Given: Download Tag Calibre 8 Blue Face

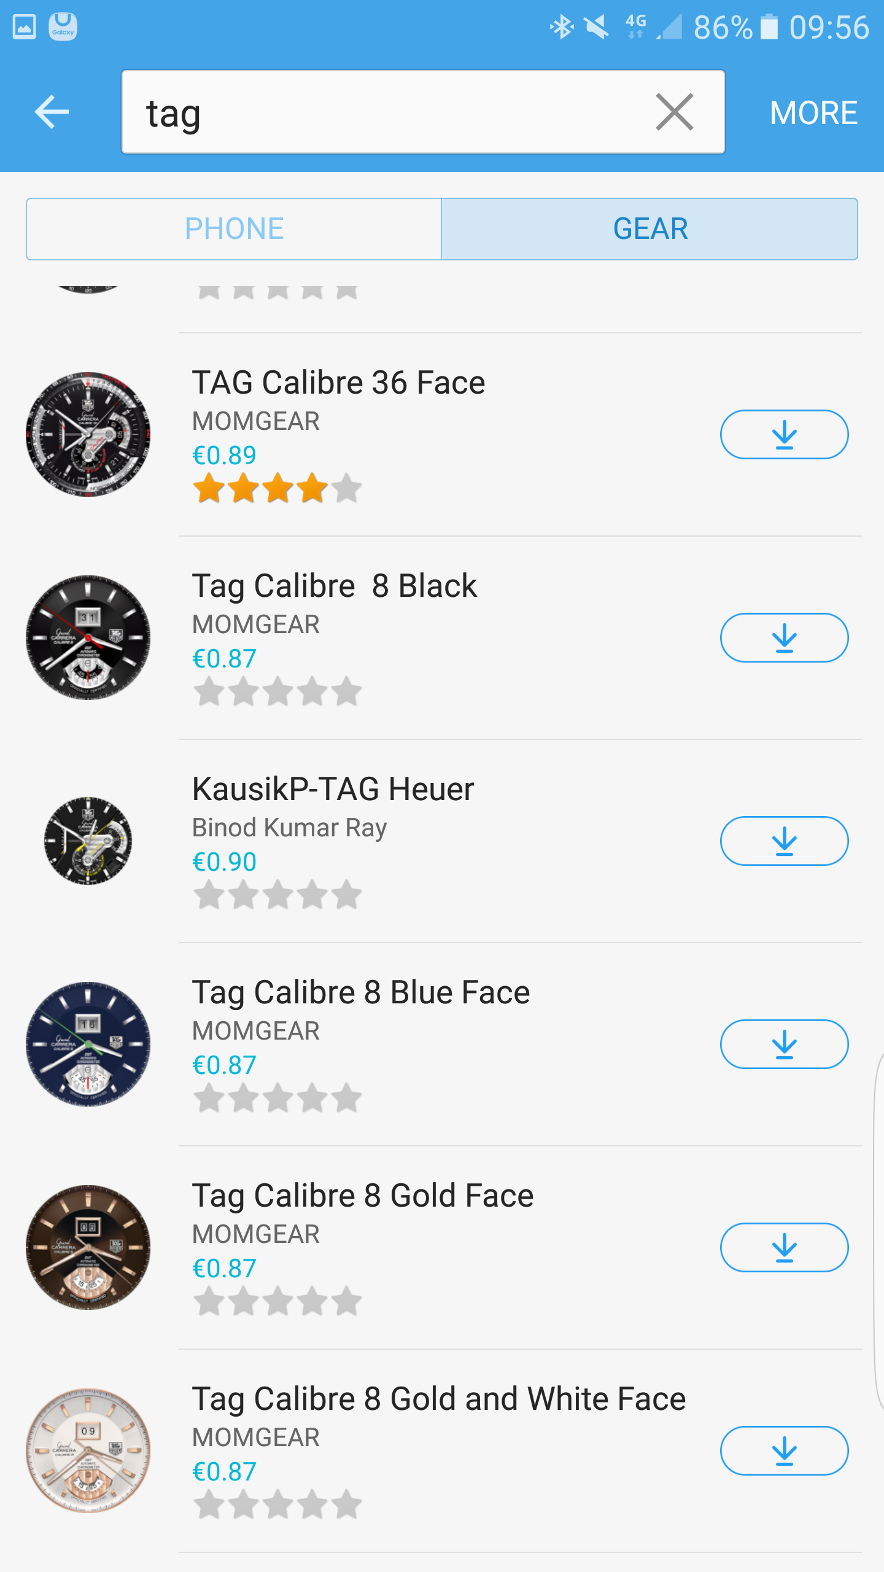Looking at the screenshot, I should [x=784, y=1045].
